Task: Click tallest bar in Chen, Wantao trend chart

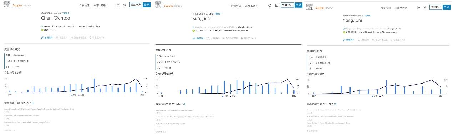Action: pyautogui.click(x=94, y=86)
